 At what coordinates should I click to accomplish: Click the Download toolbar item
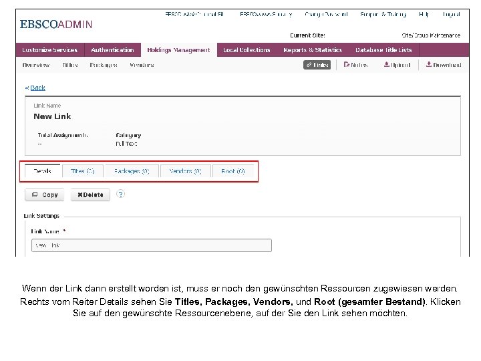pos(444,65)
